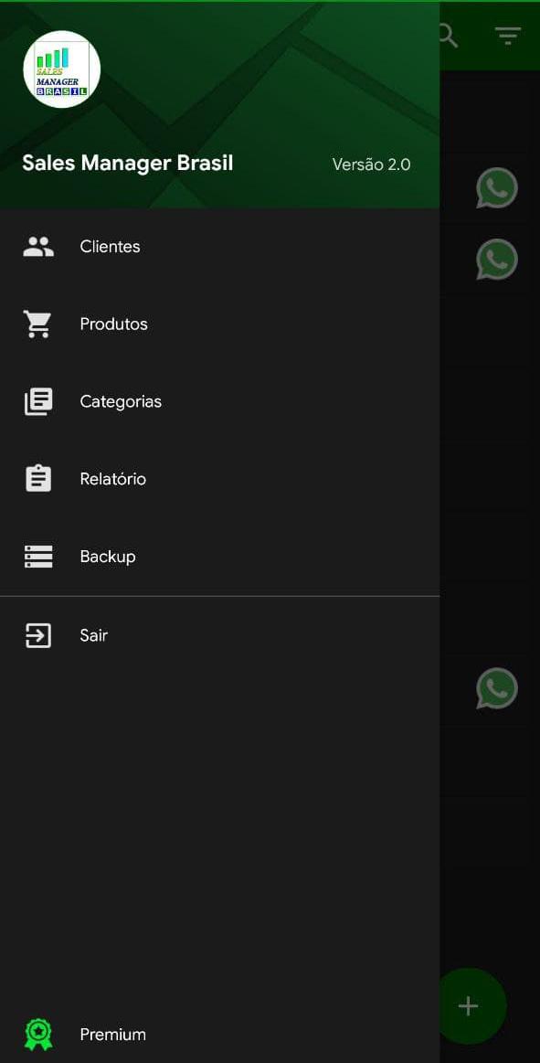Tap the Produtos shopping cart icon

38,324
